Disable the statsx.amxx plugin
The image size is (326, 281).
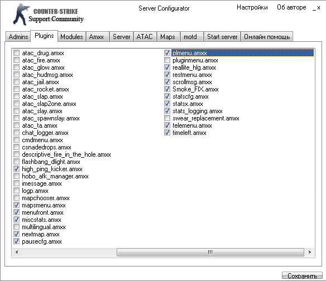[x=167, y=104]
